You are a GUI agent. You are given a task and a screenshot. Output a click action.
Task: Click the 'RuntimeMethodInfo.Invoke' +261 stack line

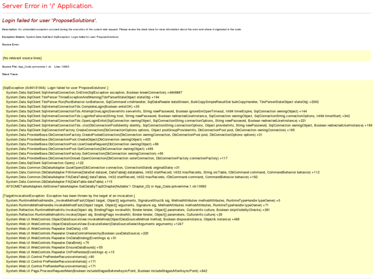[138, 210]
